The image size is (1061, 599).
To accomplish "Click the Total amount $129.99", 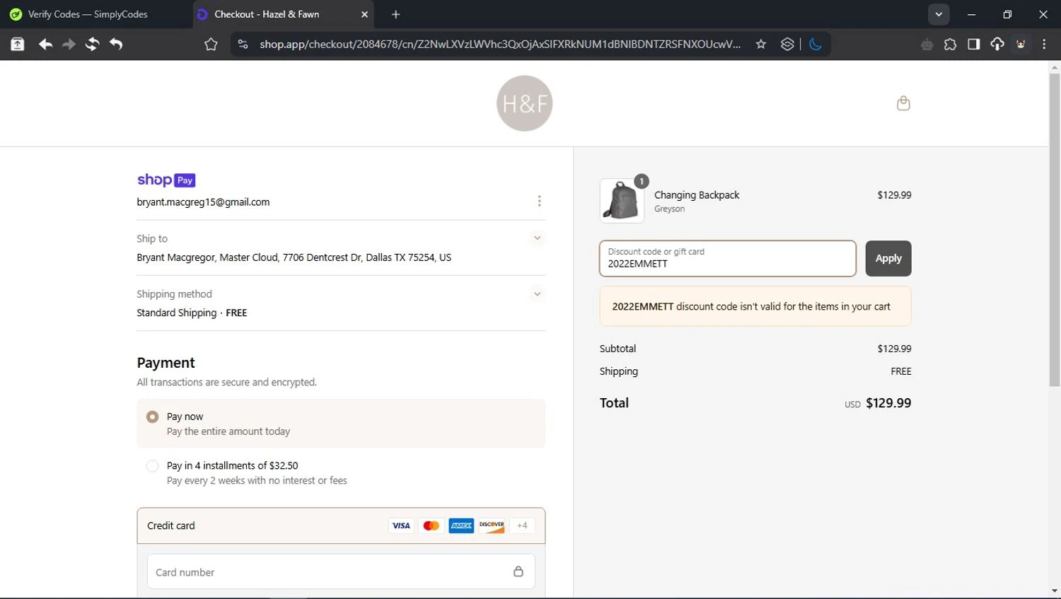I will coord(888,403).
